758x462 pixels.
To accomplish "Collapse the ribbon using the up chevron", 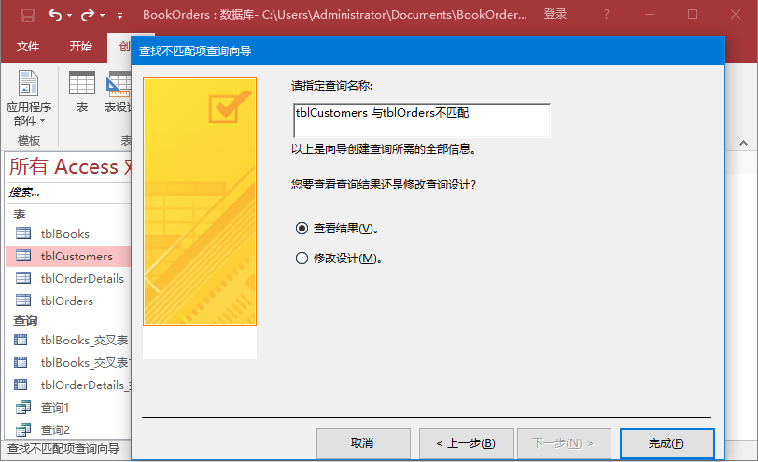I will tap(744, 143).
